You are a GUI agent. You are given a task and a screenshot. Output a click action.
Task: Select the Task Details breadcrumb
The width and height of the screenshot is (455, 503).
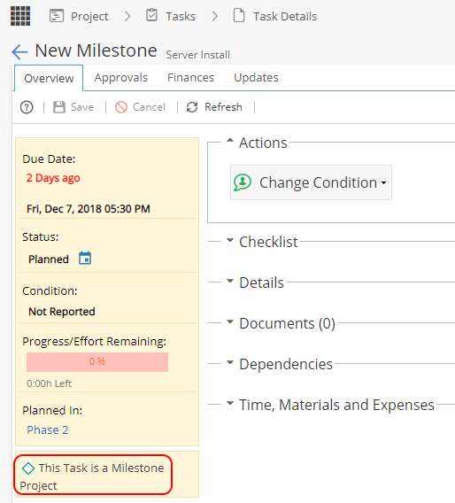coord(285,16)
